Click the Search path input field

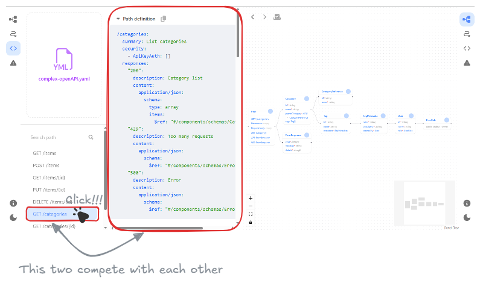(57, 137)
